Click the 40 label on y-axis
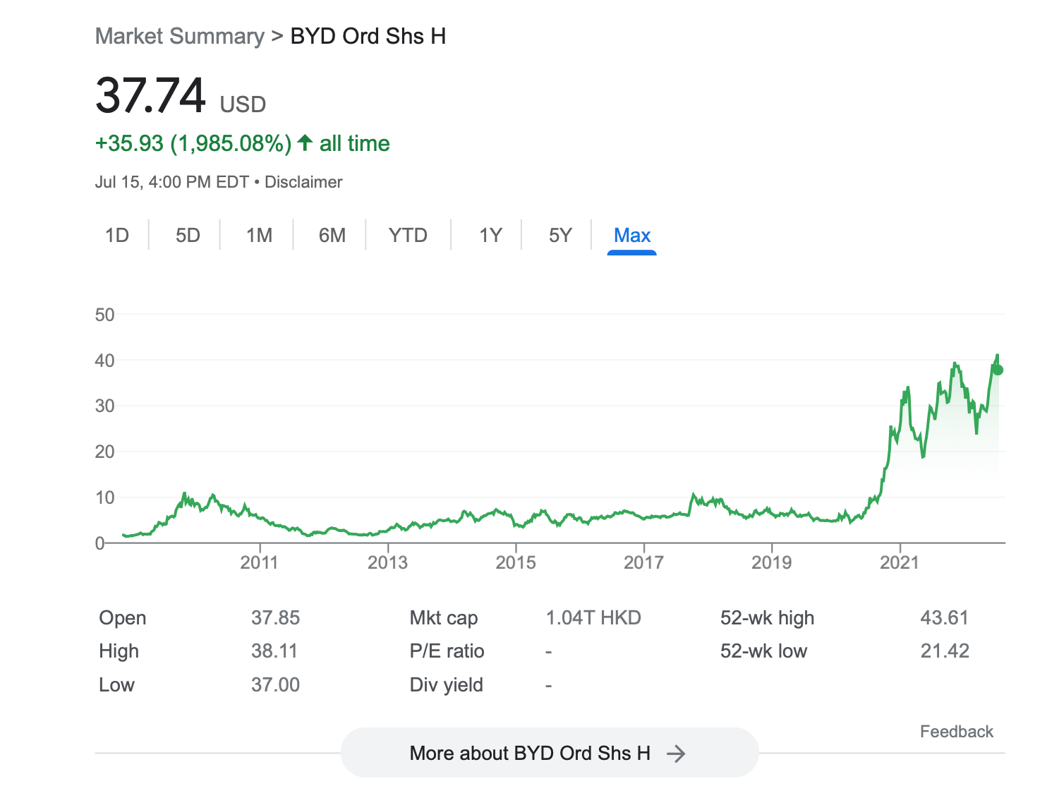1047x786 pixels. 104,361
